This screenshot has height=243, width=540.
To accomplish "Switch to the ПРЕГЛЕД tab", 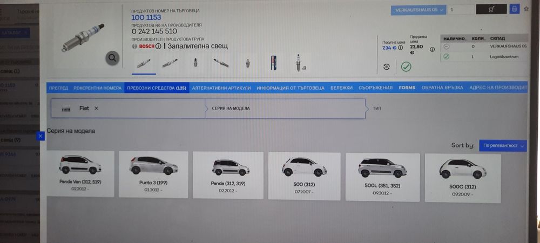I will [x=58, y=88].
